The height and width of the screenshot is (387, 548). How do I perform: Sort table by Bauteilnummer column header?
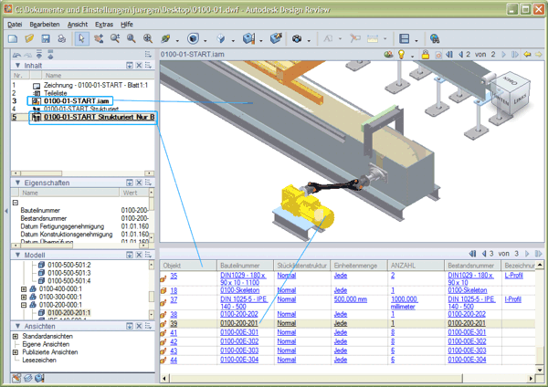point(245,266)
